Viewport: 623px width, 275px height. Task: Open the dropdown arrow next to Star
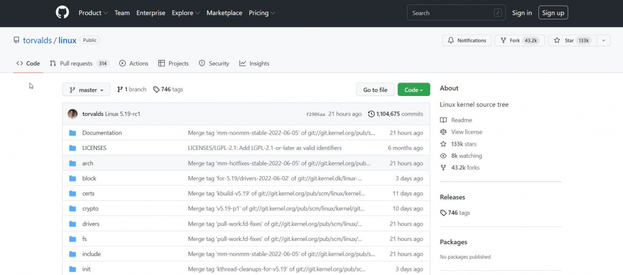tap(604, 41)
